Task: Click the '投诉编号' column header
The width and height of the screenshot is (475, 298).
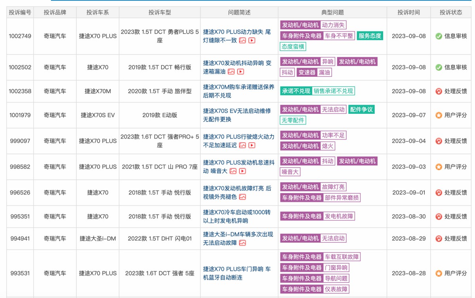Action: pos(20,12)
